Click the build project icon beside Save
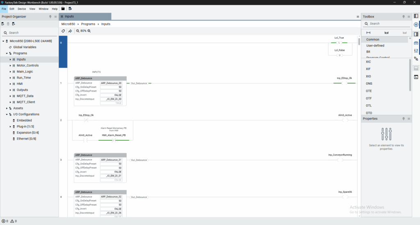The image size is (420, 225). [x=70, y=9]
